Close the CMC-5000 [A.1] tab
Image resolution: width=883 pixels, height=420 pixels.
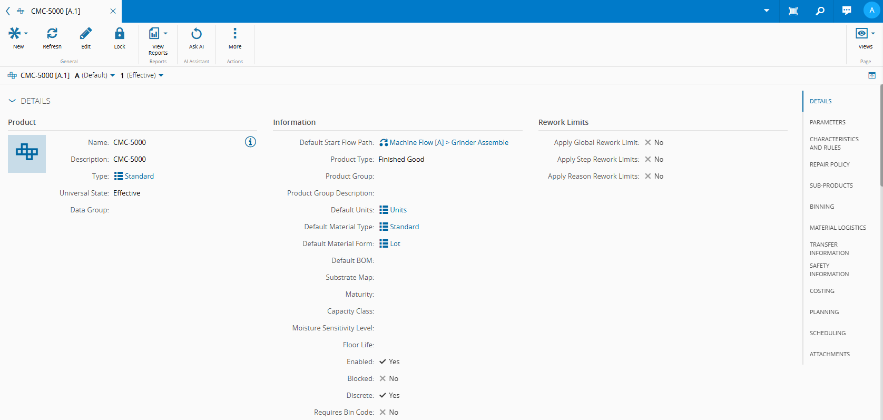point(113,11)
